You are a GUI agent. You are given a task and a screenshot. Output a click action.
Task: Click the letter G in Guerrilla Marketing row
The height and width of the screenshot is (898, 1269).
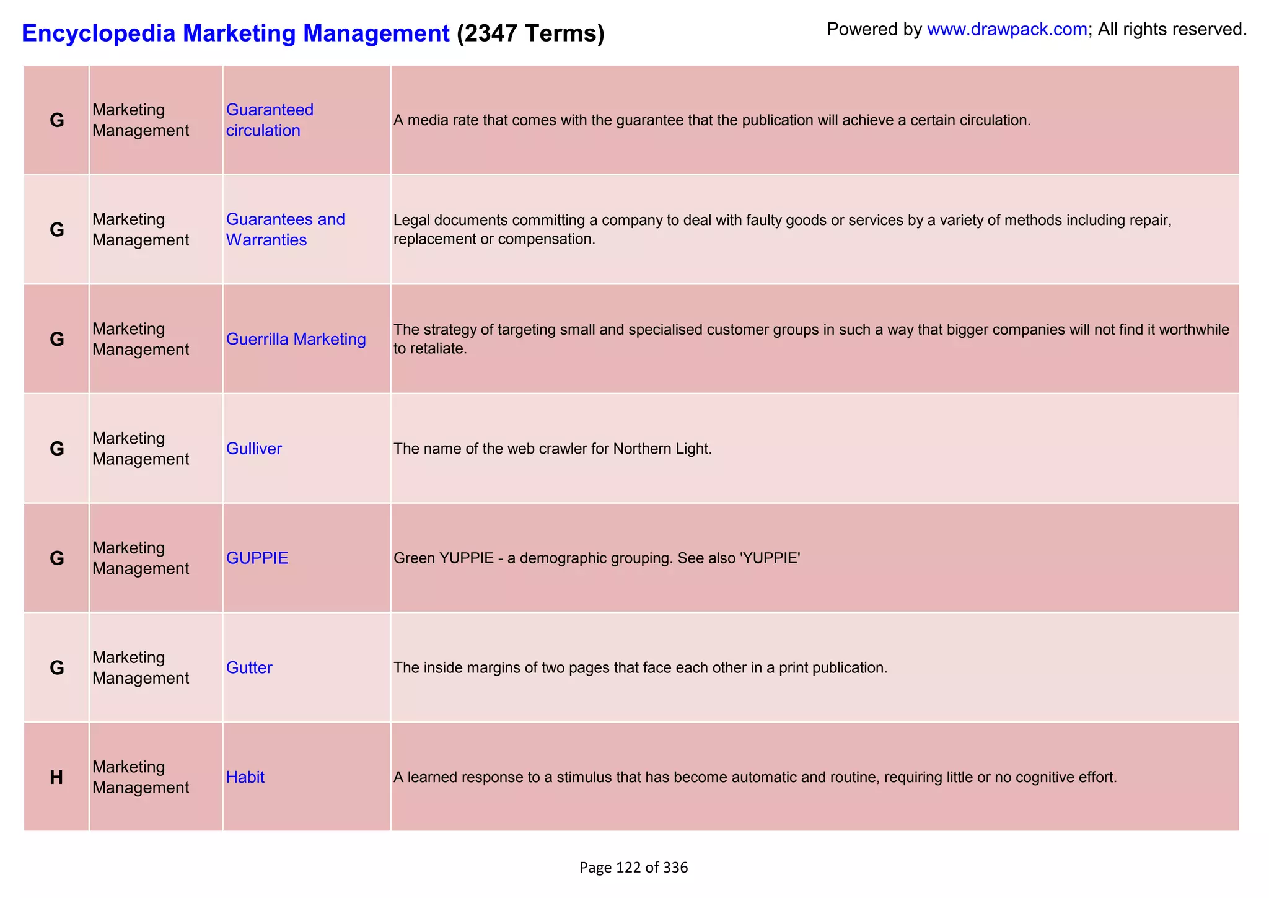56,339
